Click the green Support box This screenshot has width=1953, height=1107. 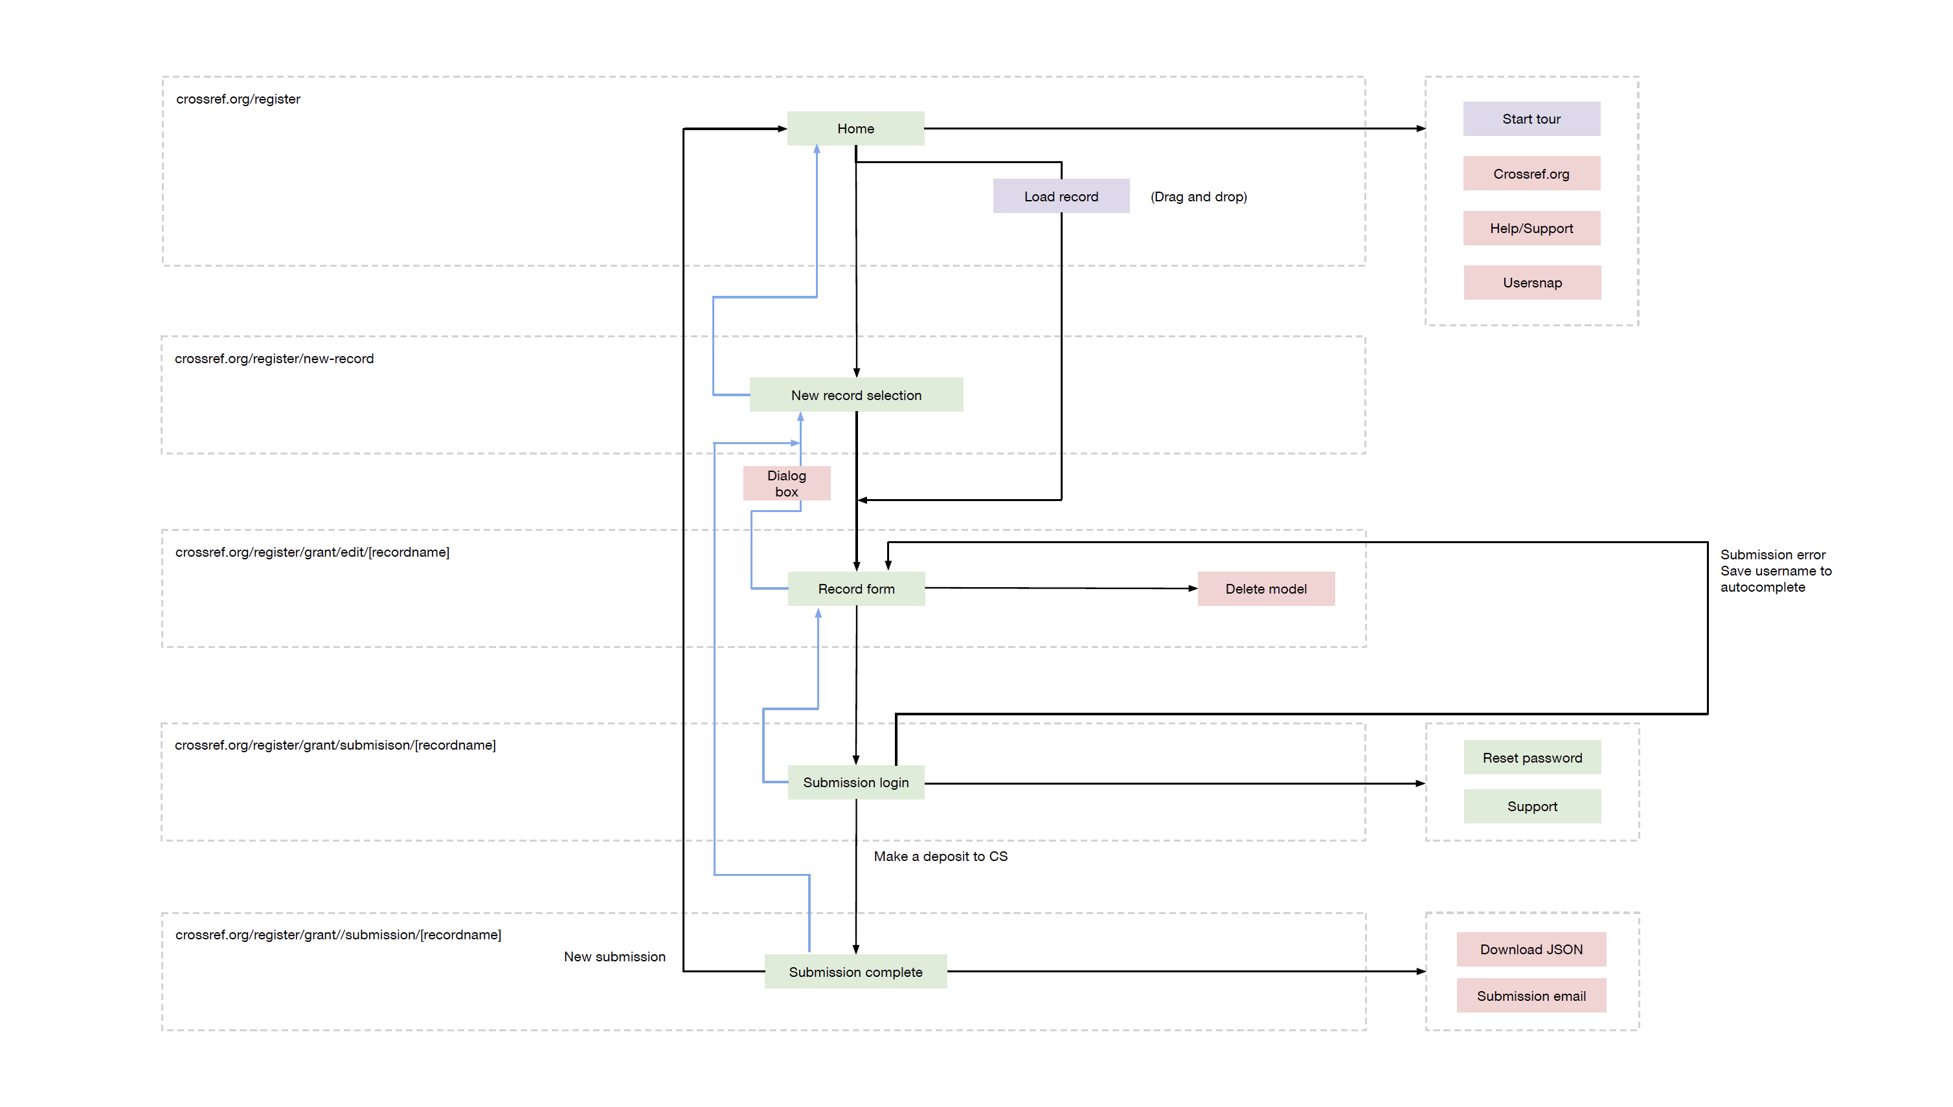tap(1531, 806)
